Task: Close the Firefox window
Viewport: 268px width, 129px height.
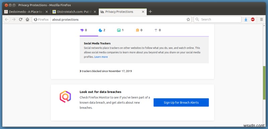Action: (6, 5)
